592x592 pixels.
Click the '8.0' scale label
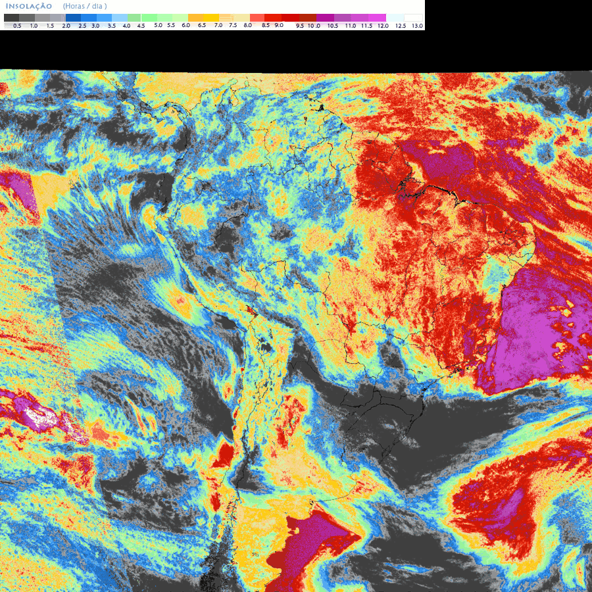point(248,25)
